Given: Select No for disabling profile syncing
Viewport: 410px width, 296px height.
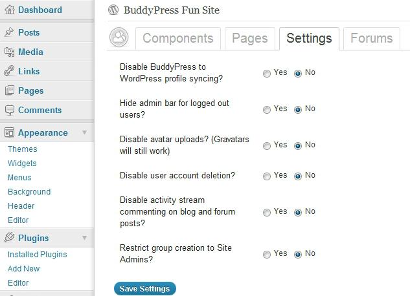Looking at the screenshot, I should point(298,74).
